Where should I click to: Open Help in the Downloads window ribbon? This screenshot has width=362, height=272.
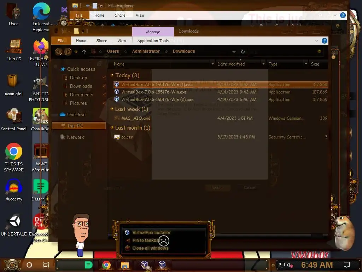click(x=325, y=41)
